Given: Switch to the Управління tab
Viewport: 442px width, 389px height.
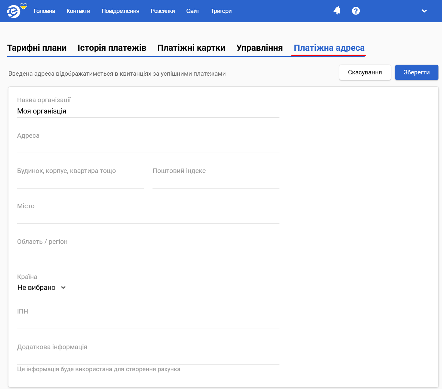Looking at the screenshot, I should coord(260,48).
